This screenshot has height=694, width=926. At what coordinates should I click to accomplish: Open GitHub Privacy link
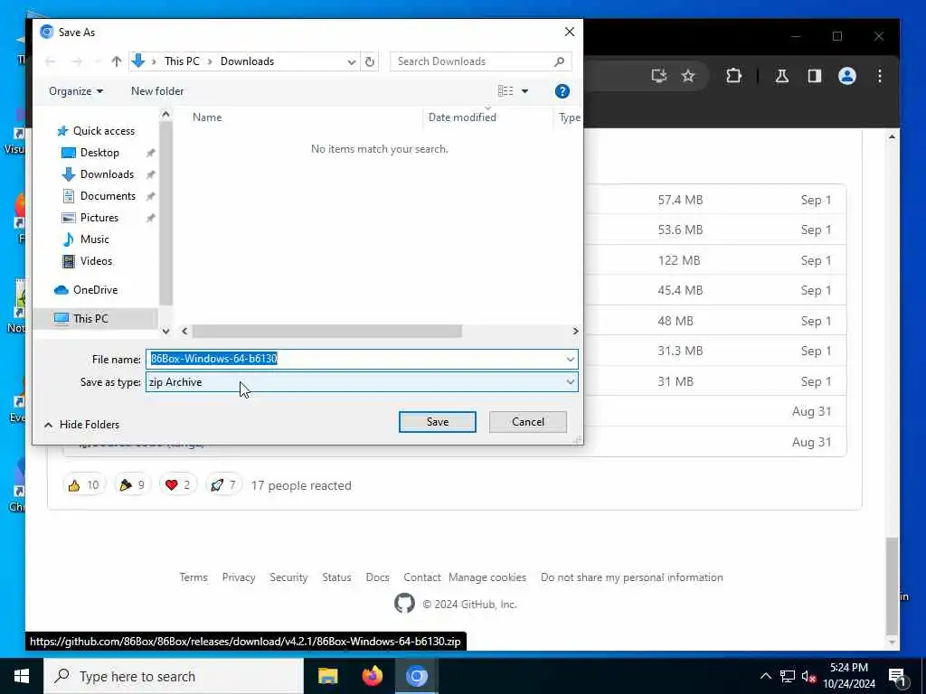tap(239, 577)
